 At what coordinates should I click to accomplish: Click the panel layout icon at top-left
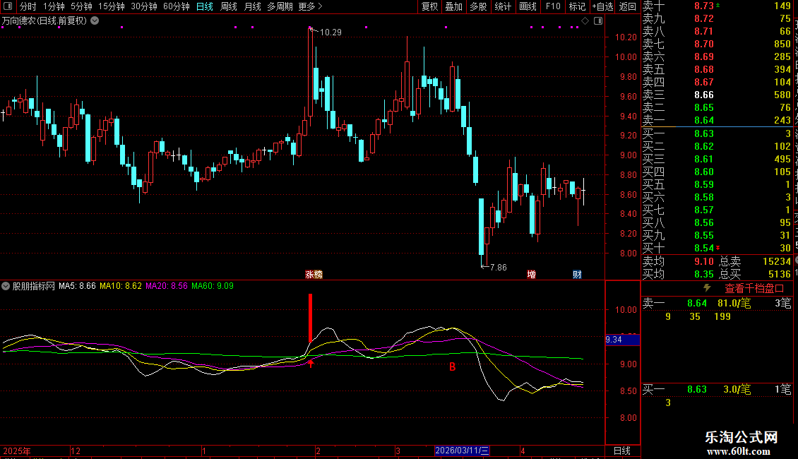[x=8, y=6]
